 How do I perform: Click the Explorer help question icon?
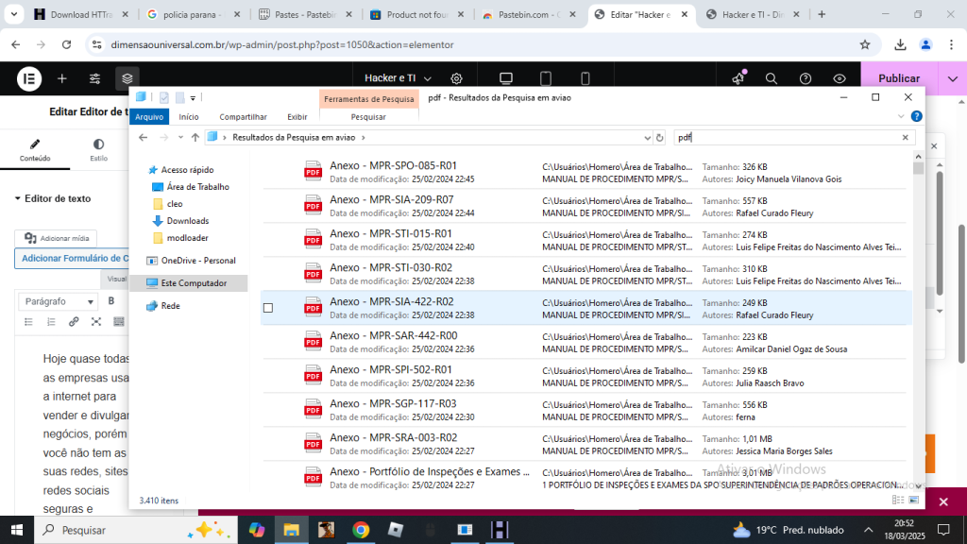[x=916, y=116]
